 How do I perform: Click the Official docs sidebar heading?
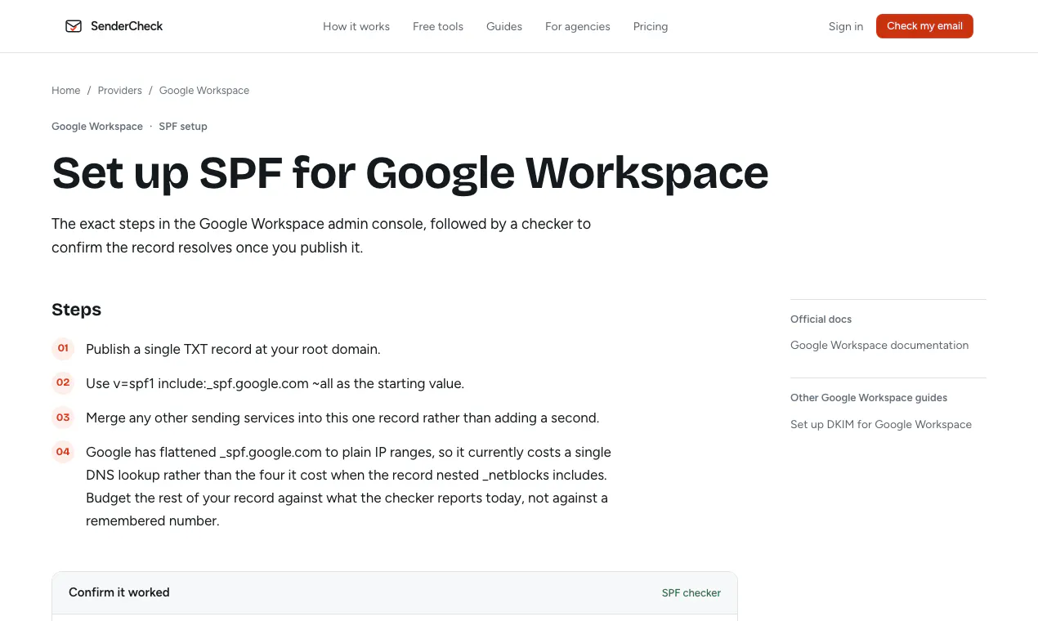821,319
